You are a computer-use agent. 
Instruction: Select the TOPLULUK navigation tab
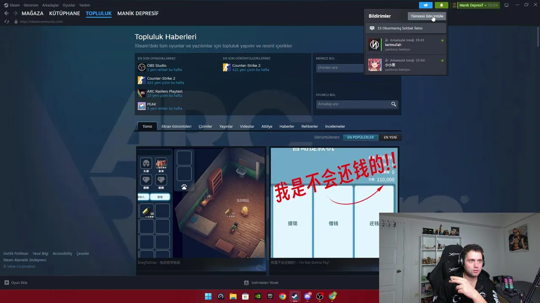99,13
